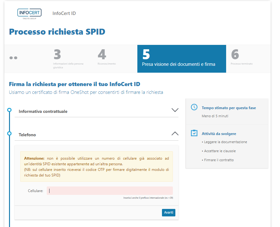Click the two-dot previous steps indicator
This screenshot has height=227, width=280.
click(x=13, y=58)
